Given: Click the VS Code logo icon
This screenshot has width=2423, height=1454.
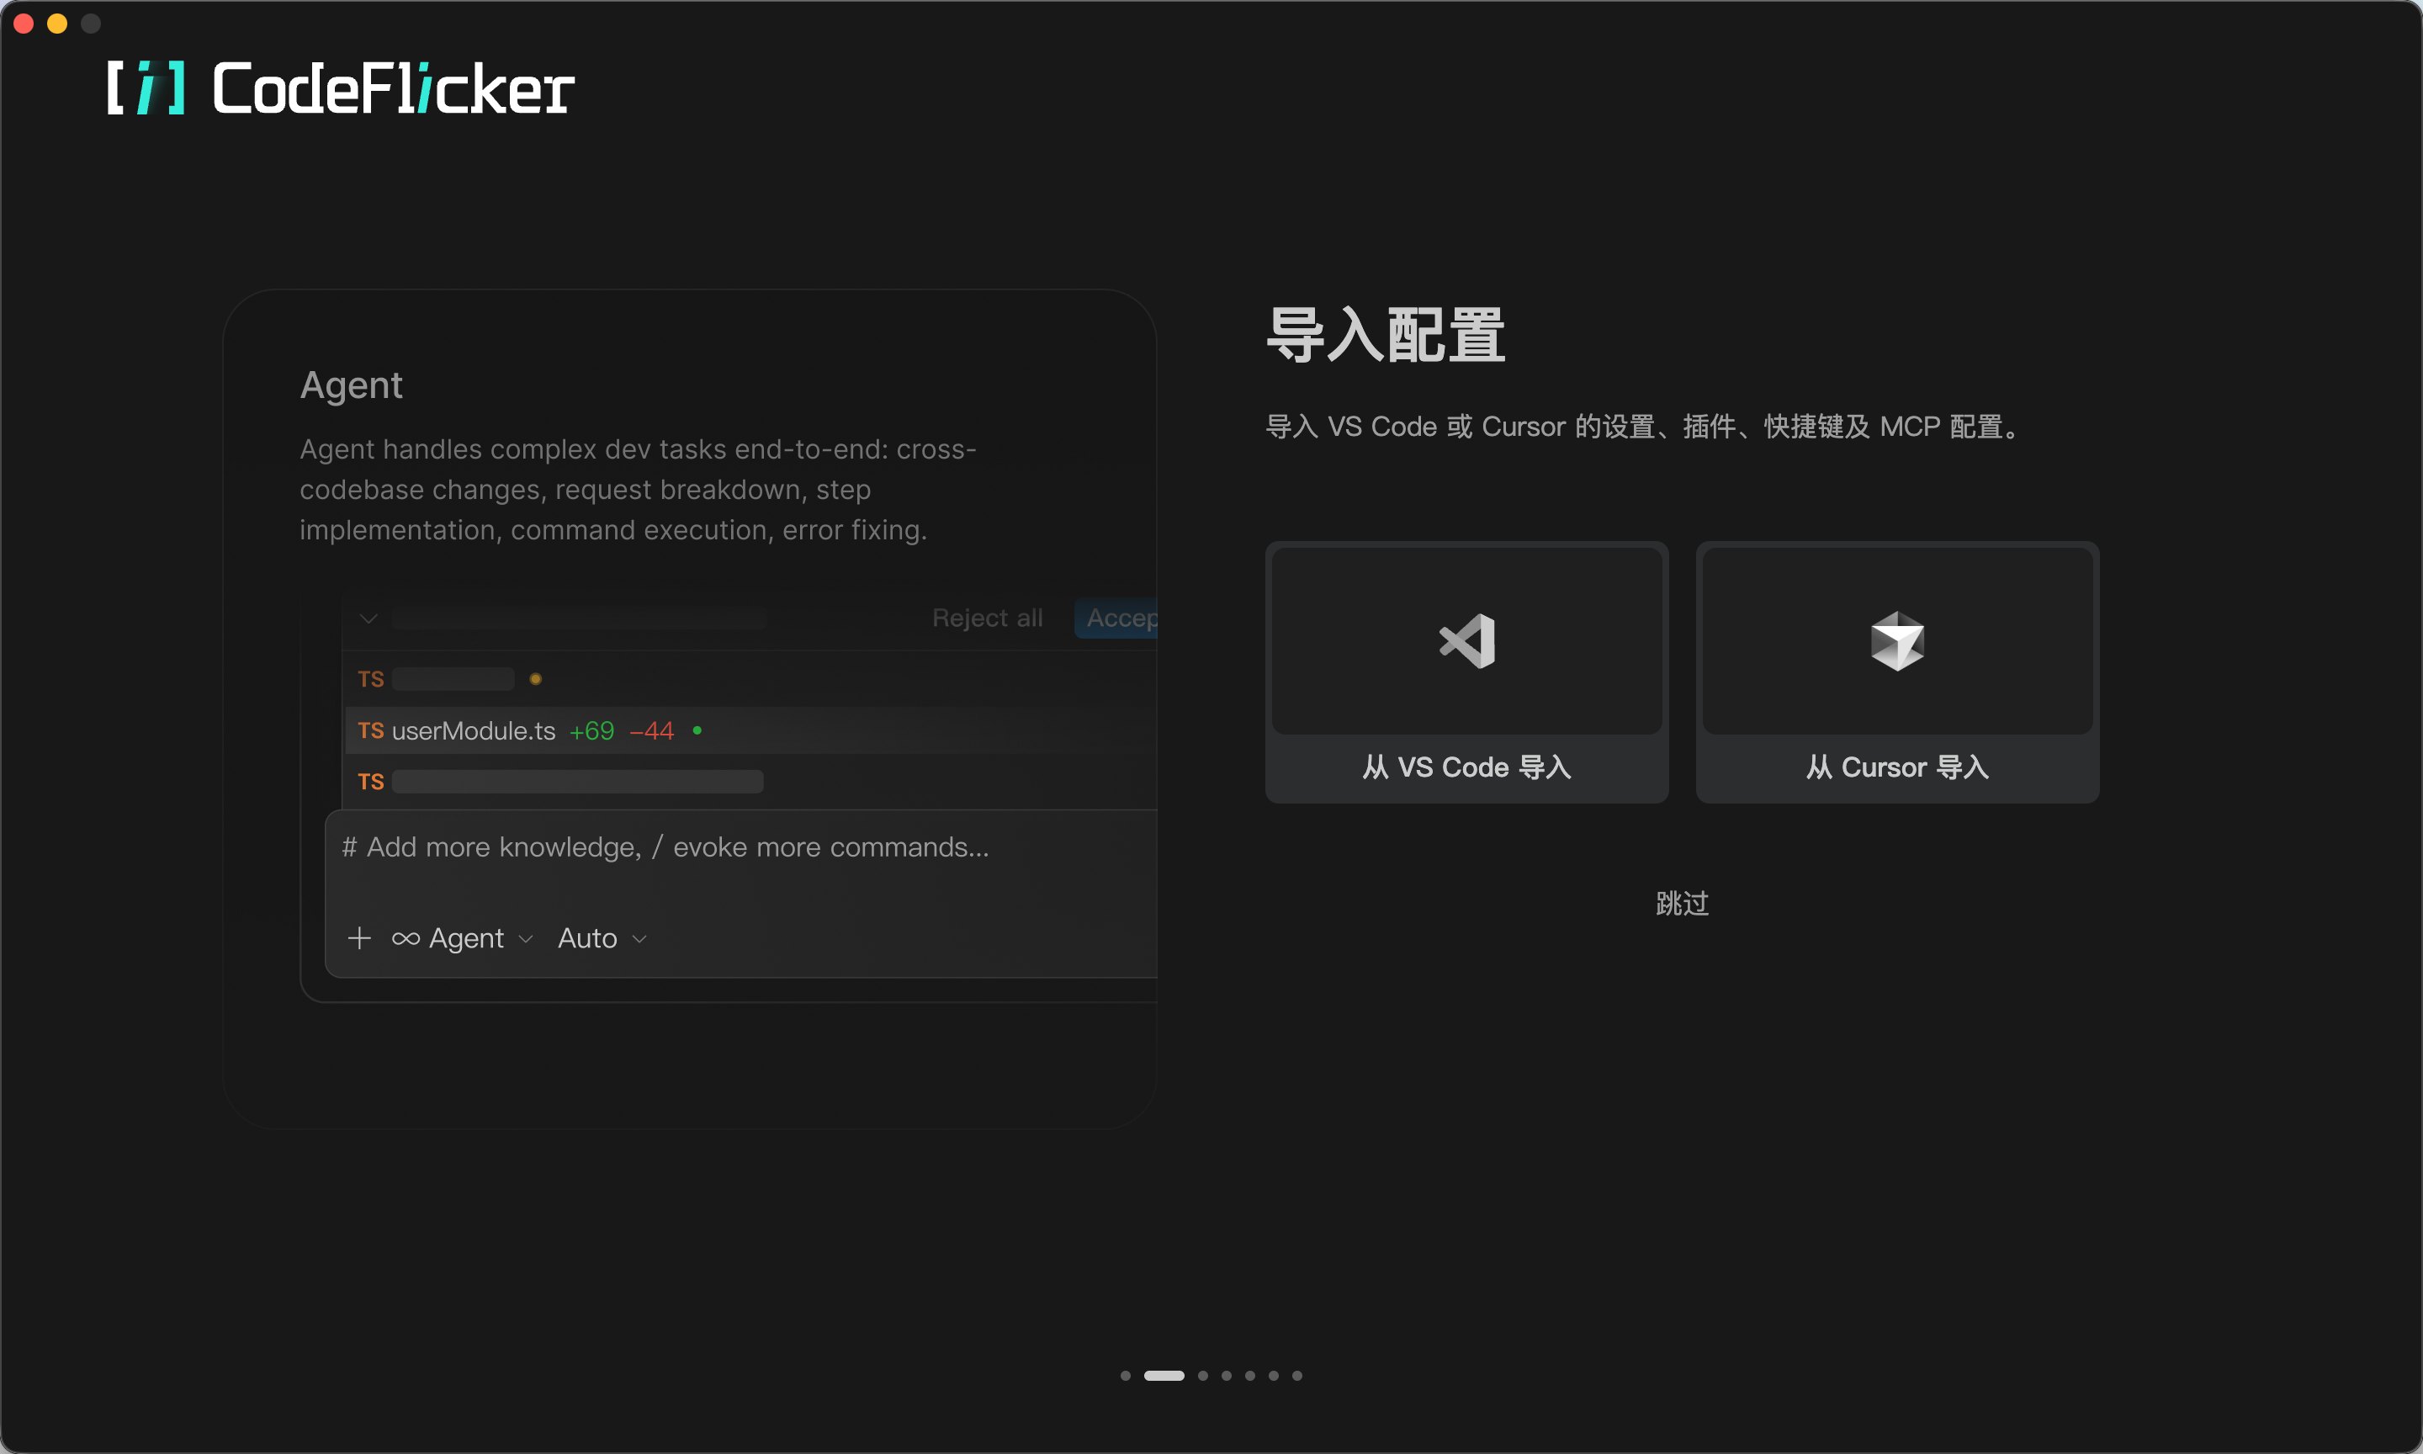Looking at the screenshot, I should coord(1466,642).
